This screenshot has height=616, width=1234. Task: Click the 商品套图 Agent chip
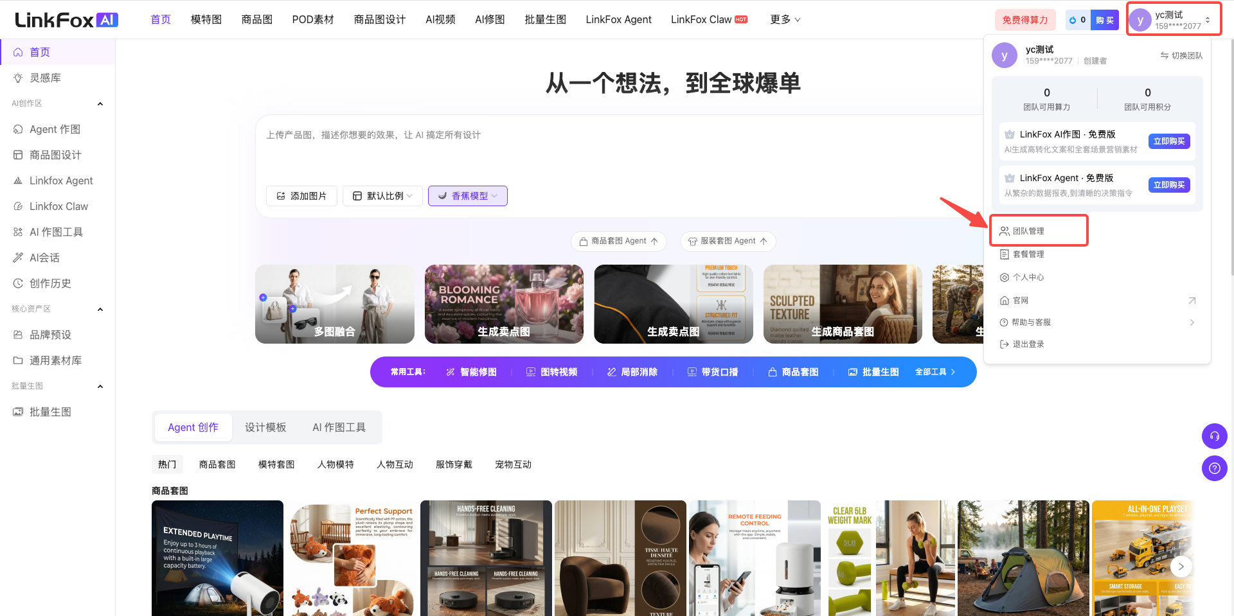619,242
